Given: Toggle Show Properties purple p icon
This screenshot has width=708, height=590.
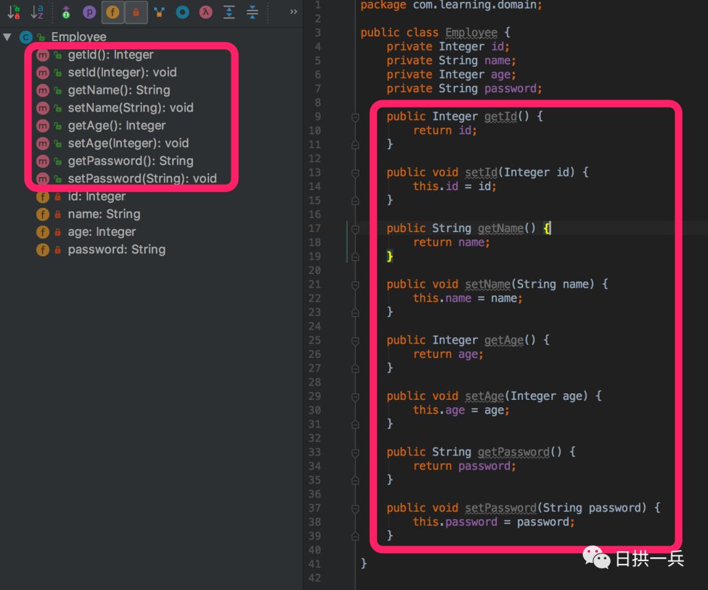Looking at the screenshot, I should [x=89, y=12].
